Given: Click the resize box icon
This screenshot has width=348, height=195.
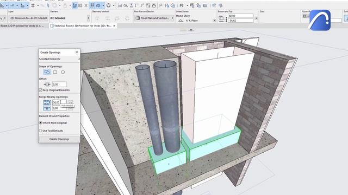Looking at the screenshot, I should [148, 6].
